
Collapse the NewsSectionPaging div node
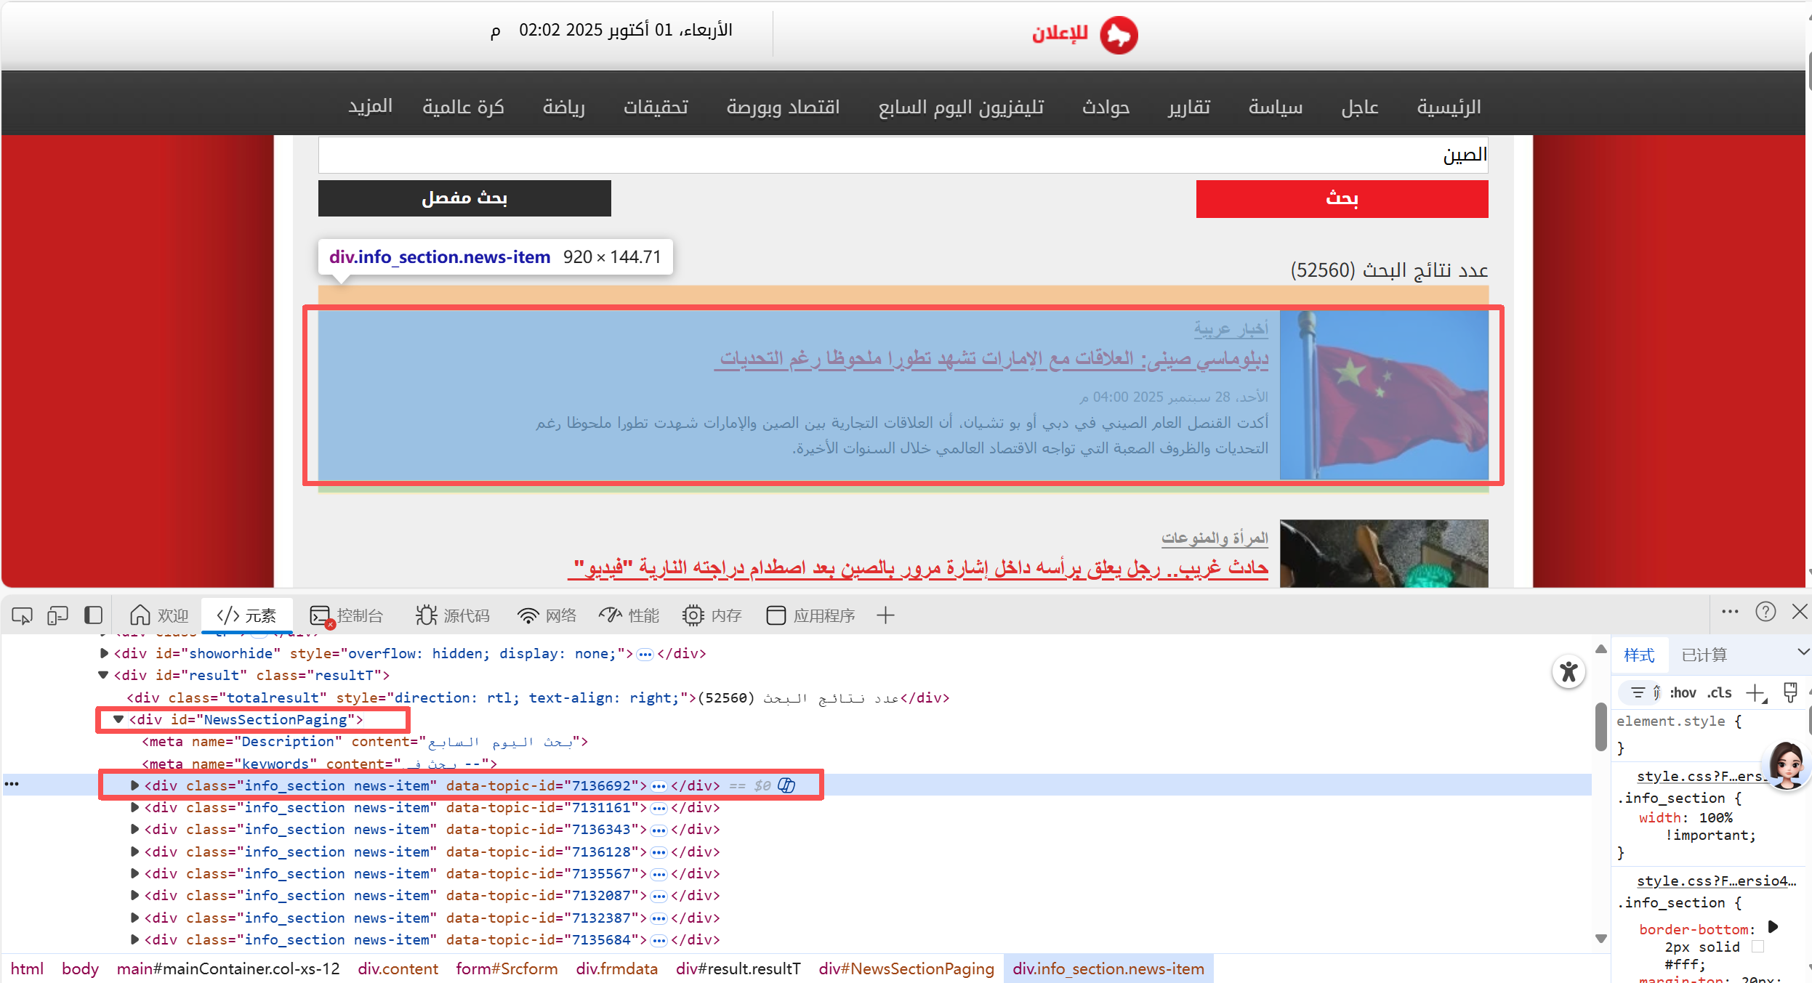point(118,719)
